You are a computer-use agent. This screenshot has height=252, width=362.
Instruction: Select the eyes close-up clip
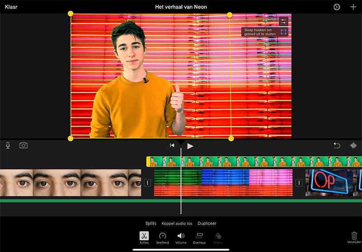(71, 183)
